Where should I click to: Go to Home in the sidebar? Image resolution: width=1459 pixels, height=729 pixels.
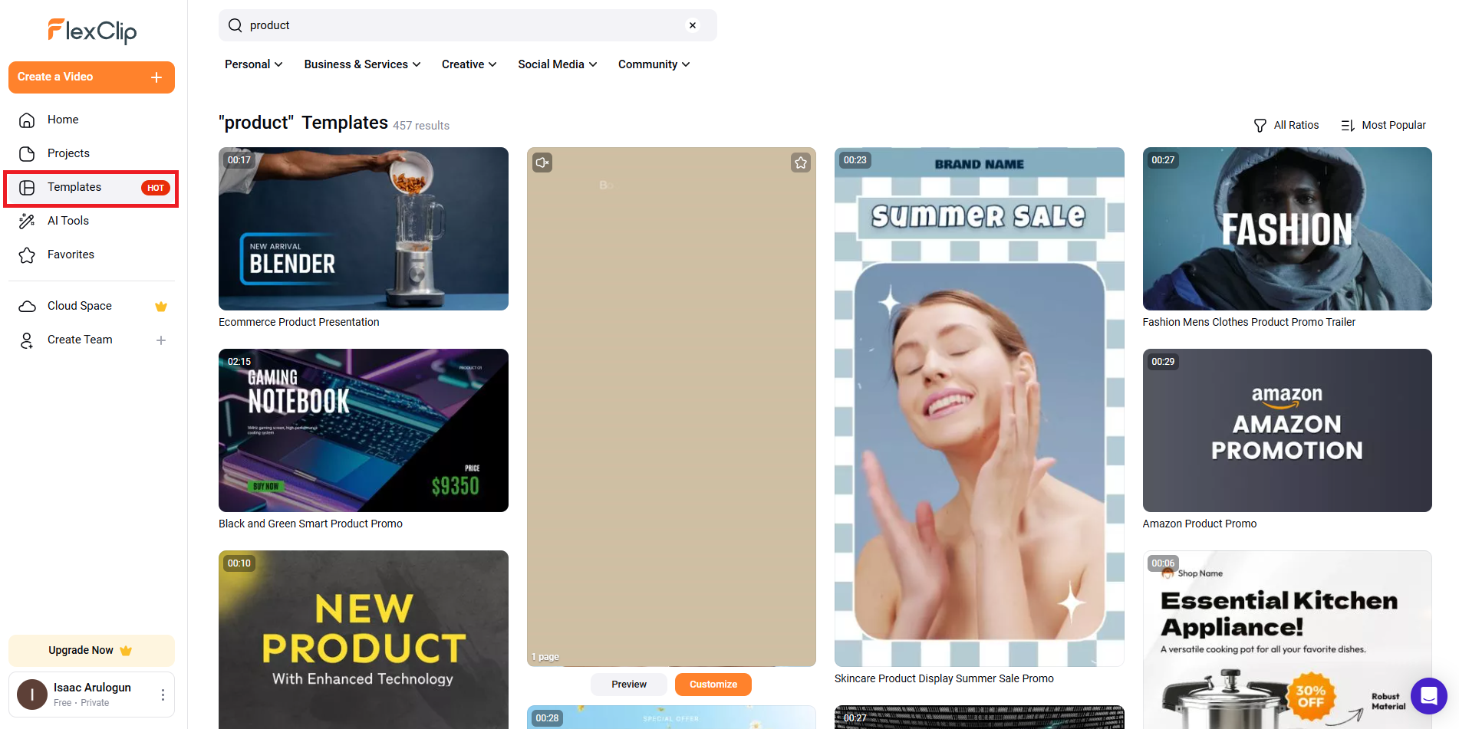point(91,120)
